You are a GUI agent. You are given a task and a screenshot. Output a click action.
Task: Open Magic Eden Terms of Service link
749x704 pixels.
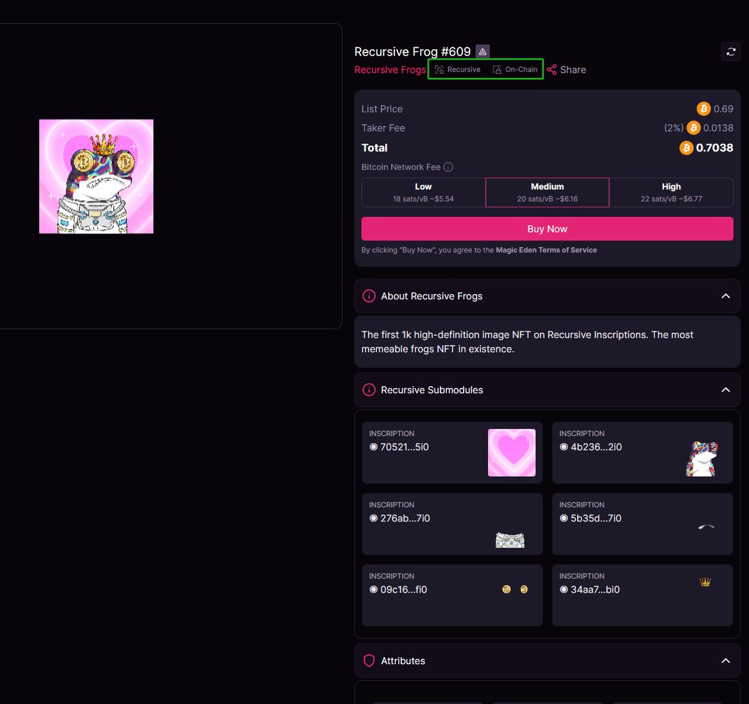(546, 250)
